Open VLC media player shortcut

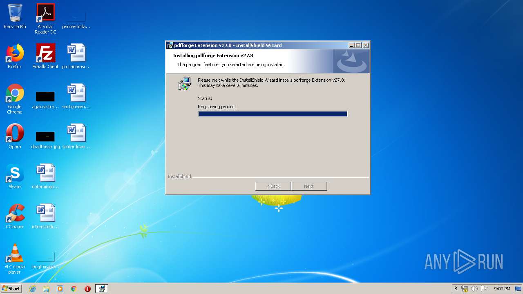(x=15, y=259)
